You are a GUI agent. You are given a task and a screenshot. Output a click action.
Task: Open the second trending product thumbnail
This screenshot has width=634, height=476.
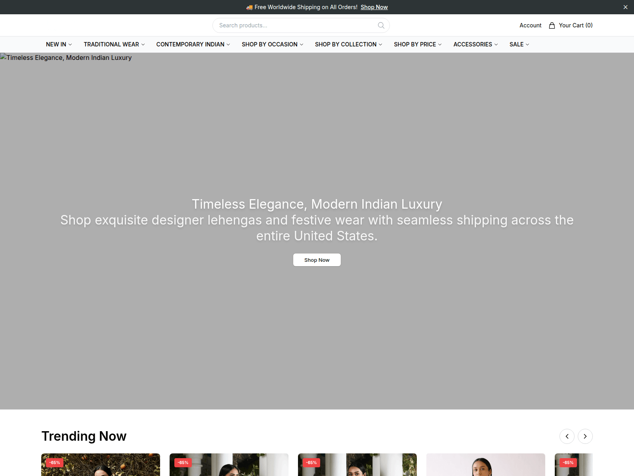click(x=229, y=464)
